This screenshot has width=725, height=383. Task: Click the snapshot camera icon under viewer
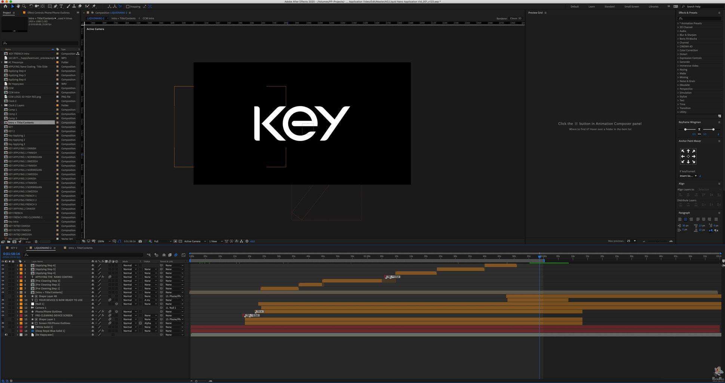pyautogui.click(x=140, y=241)
